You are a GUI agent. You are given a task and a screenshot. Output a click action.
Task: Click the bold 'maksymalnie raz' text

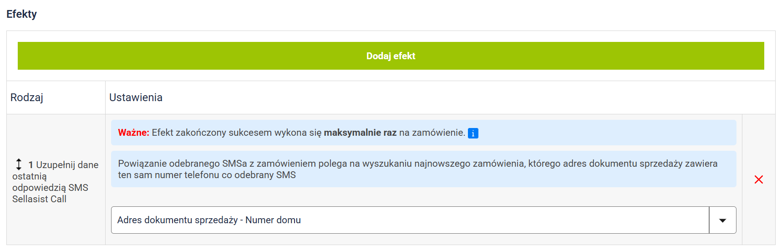coord(360,133)
